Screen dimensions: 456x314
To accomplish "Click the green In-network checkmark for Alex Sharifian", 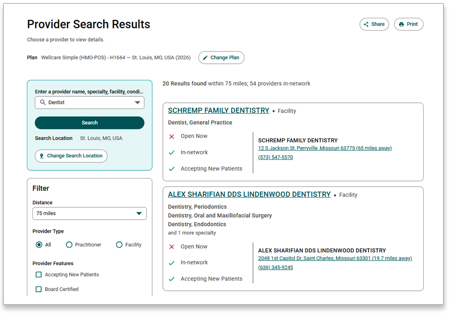I will 171,262.
